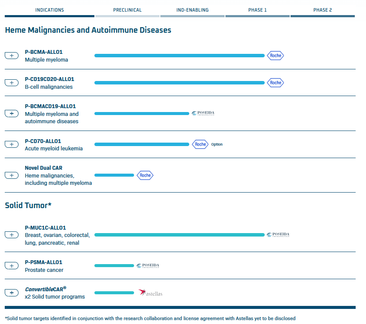Click the P-PSMA-ALLO1 program name
The height and width of the screenshot is (324, 366).
44,262
